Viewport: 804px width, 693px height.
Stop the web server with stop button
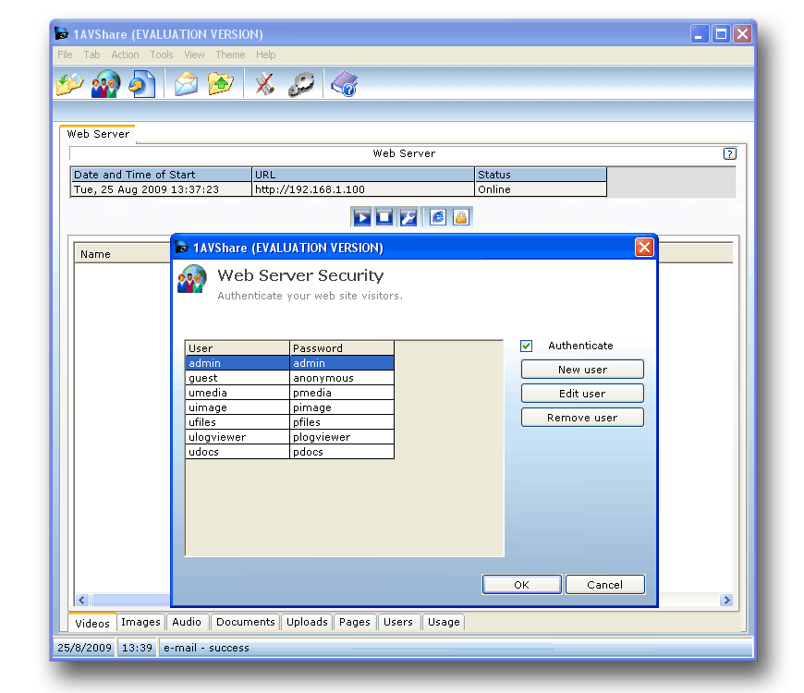point(384,217)
